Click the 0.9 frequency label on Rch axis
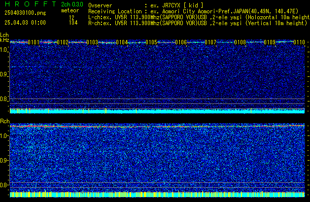 click(x=3, y=160)
